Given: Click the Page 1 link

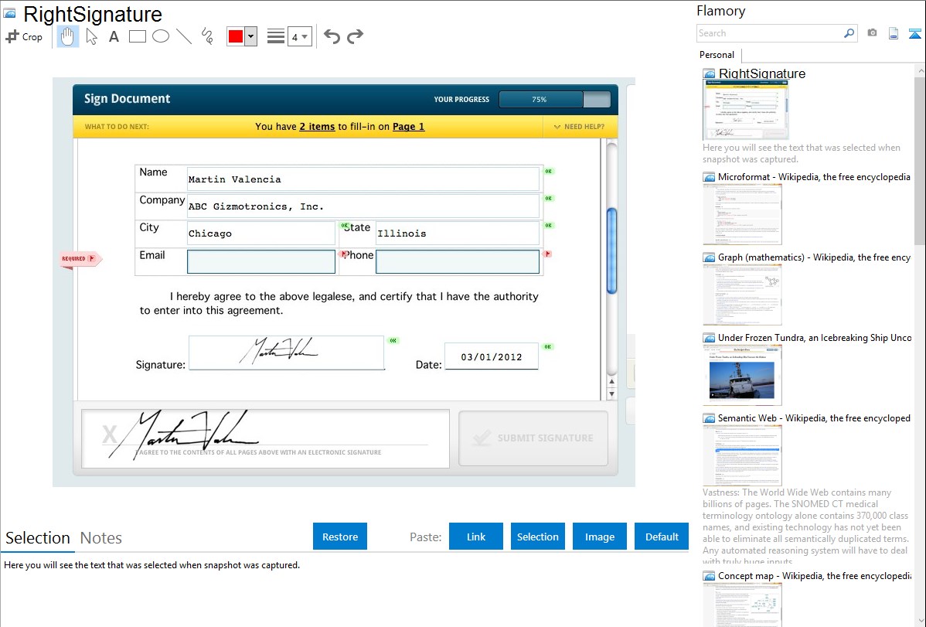Looking at the screenshot, I should click(408, 127).
